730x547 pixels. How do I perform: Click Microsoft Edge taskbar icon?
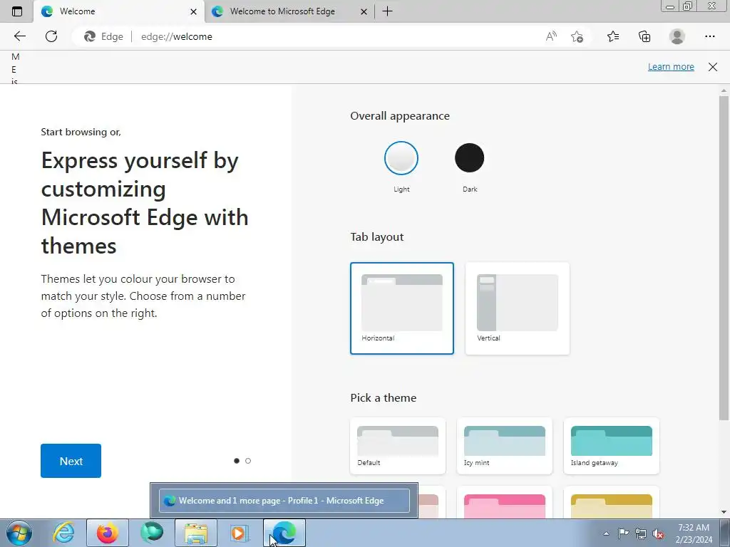[284, 533]
